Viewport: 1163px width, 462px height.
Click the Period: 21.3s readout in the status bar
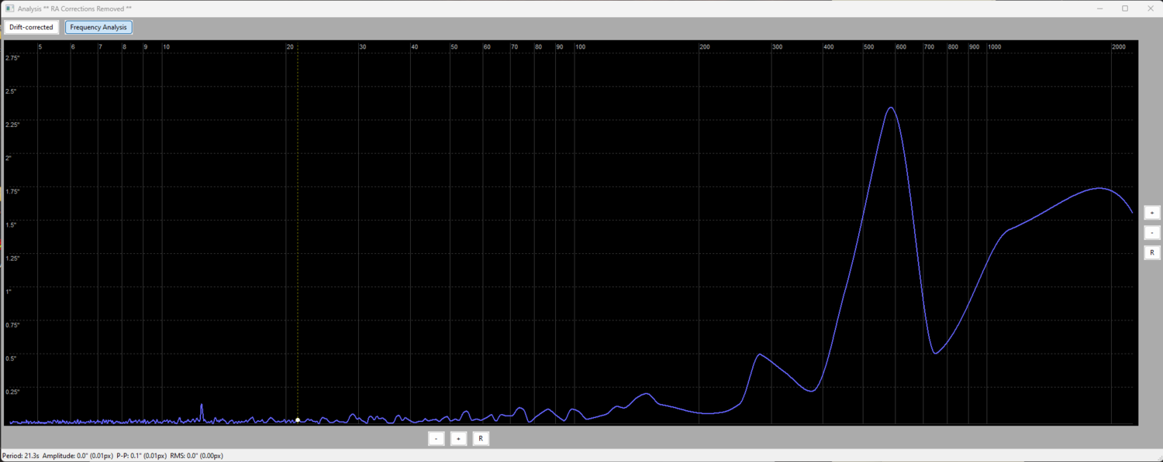click(22, 455)
